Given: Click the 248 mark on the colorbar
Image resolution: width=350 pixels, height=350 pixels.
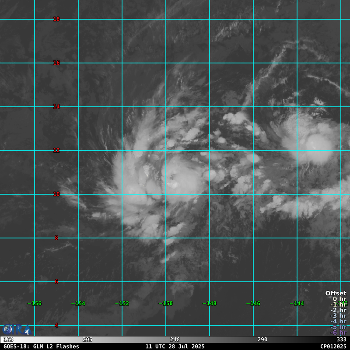Looking at the screenshot, I should 175,339.
